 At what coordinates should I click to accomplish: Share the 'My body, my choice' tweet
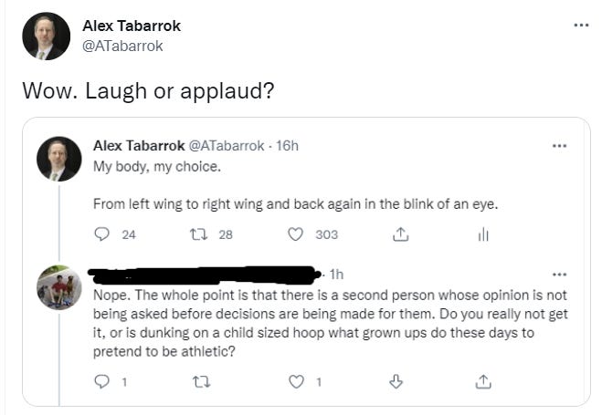398,234
